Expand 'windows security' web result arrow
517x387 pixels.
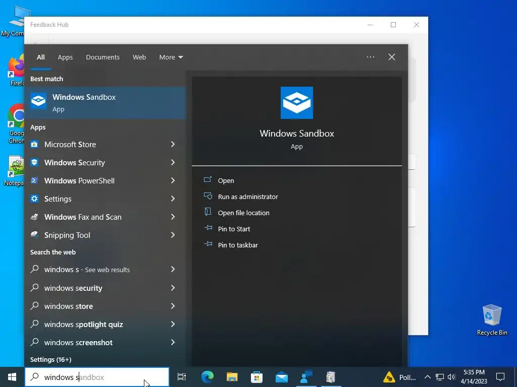173,288
